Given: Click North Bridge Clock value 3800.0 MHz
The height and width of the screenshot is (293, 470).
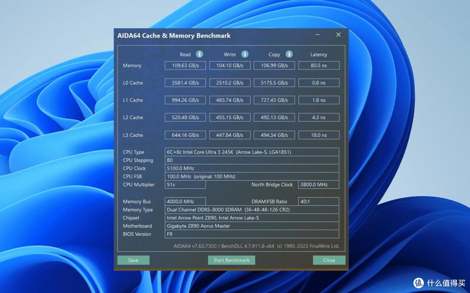Looking at the screenshot, I should 319,184.
